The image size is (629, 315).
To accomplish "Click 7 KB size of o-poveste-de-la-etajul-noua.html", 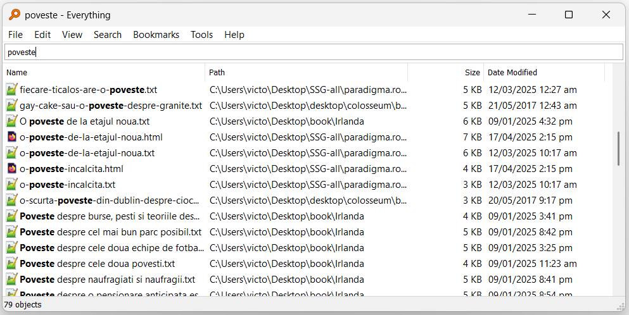I will (472, 137).
